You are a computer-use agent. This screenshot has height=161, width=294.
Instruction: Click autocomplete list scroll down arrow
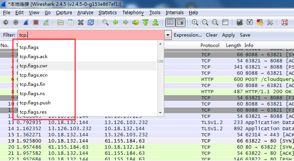coord(160,112)
